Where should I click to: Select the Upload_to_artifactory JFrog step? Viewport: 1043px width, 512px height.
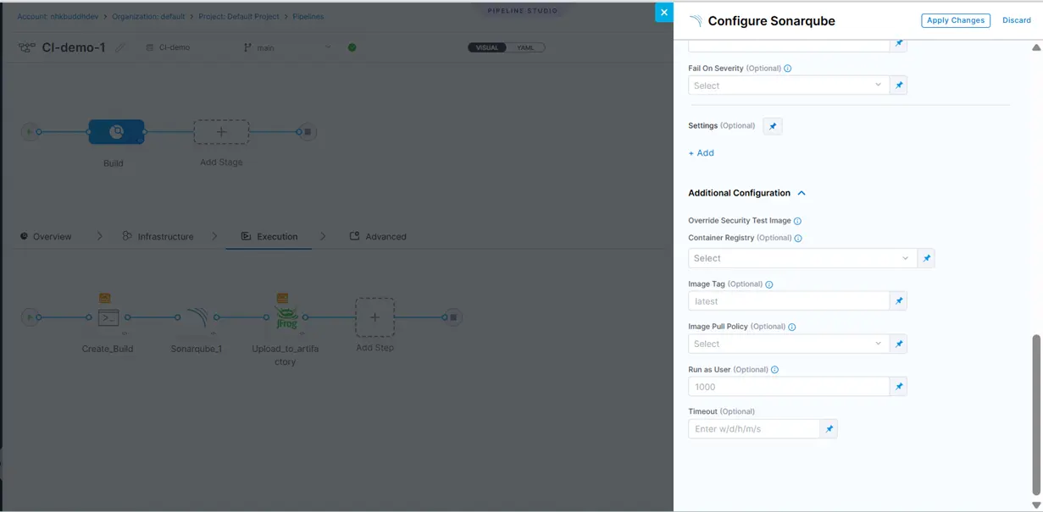[x=286, y=318]
